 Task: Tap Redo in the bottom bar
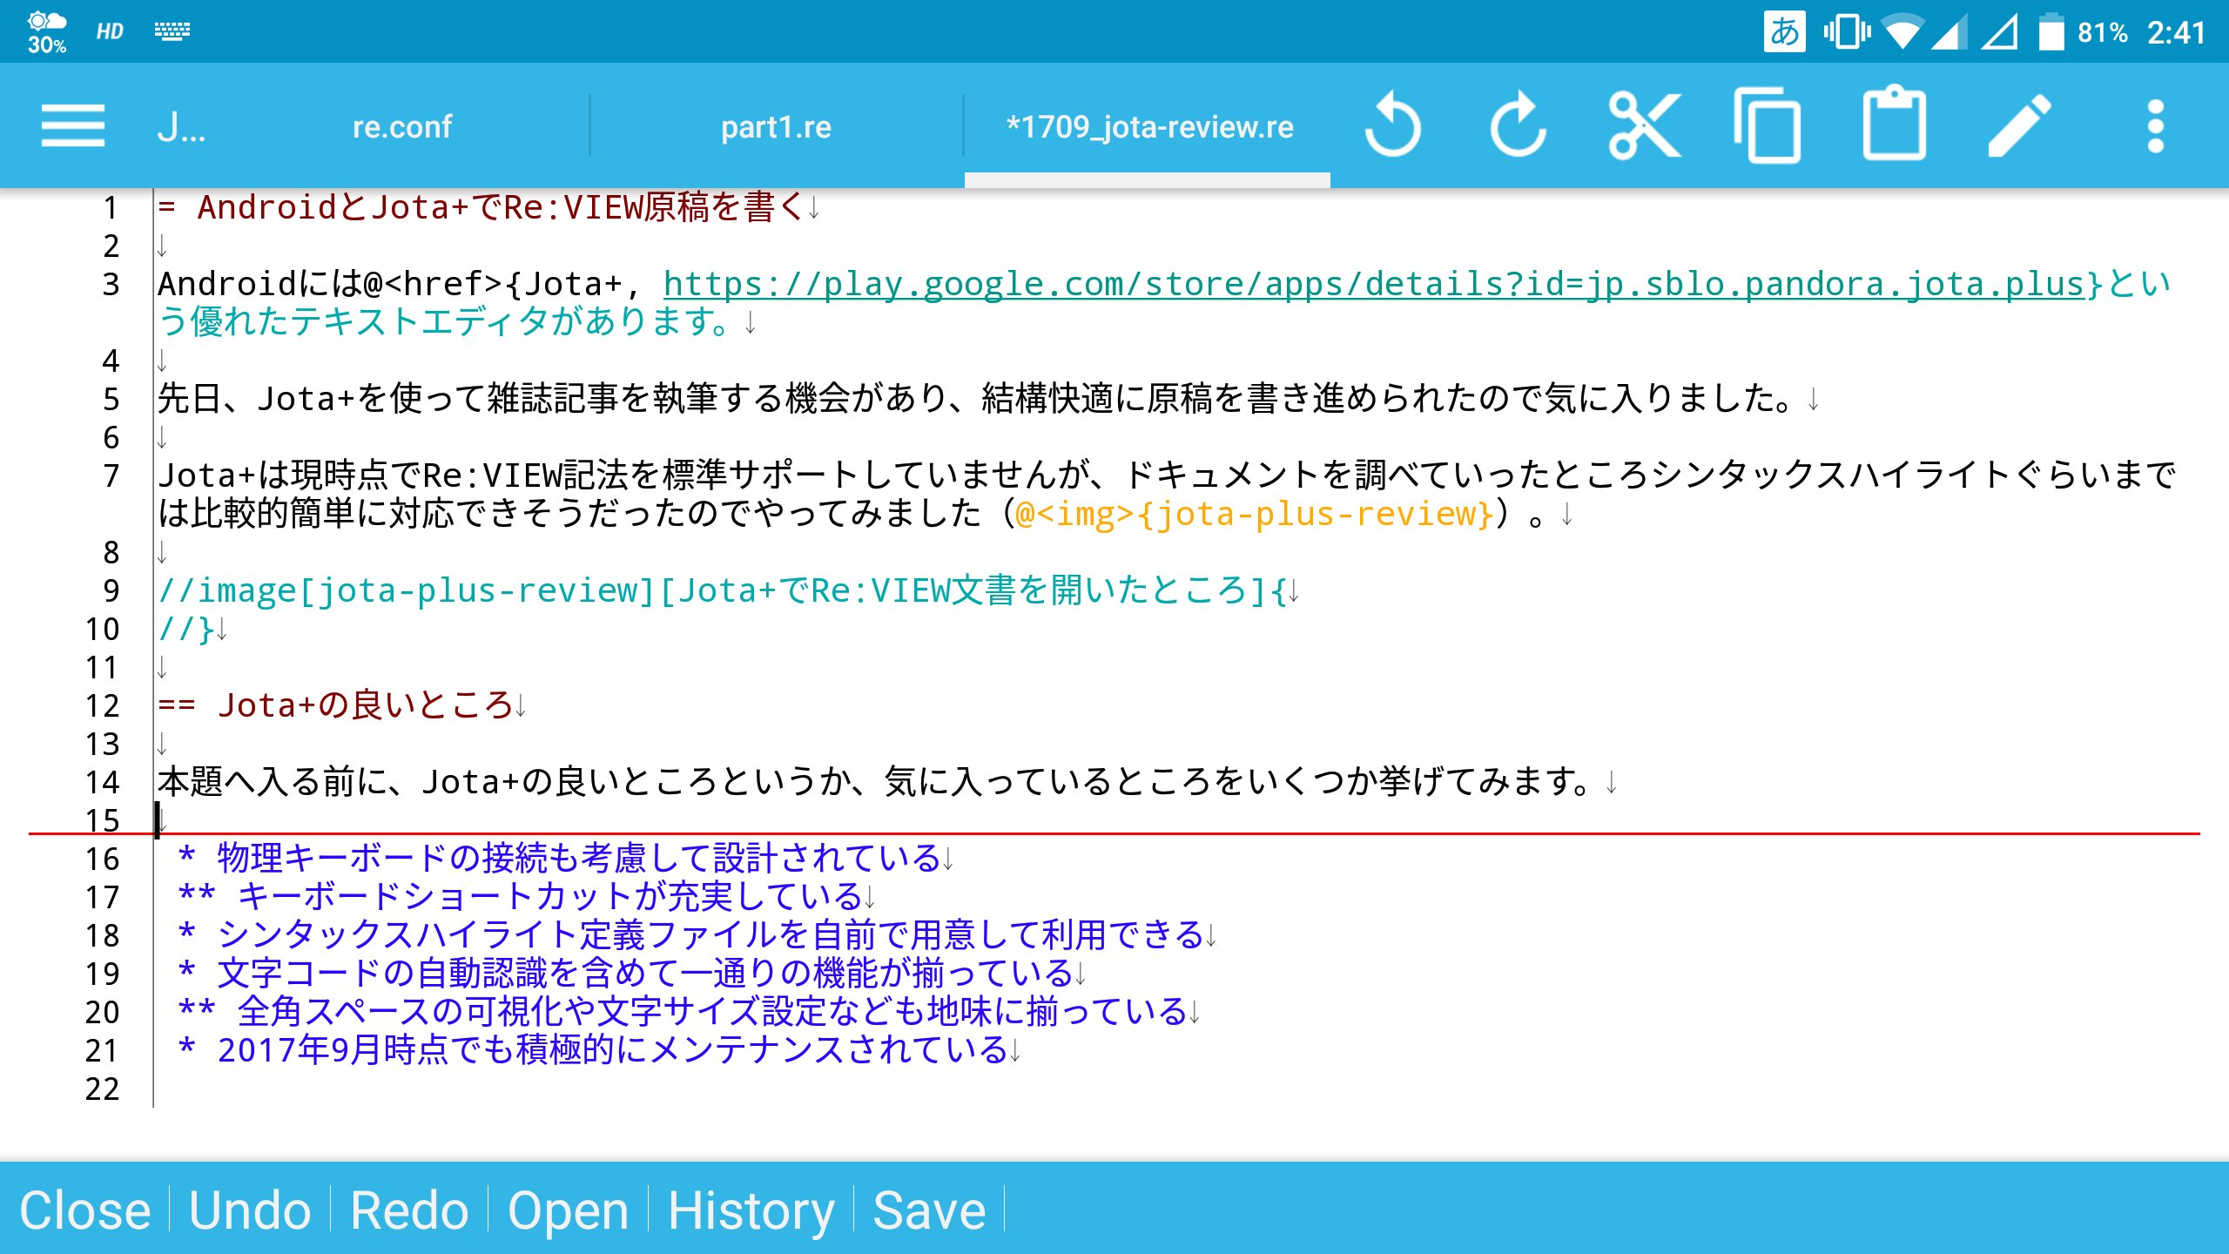point(409,1210)
